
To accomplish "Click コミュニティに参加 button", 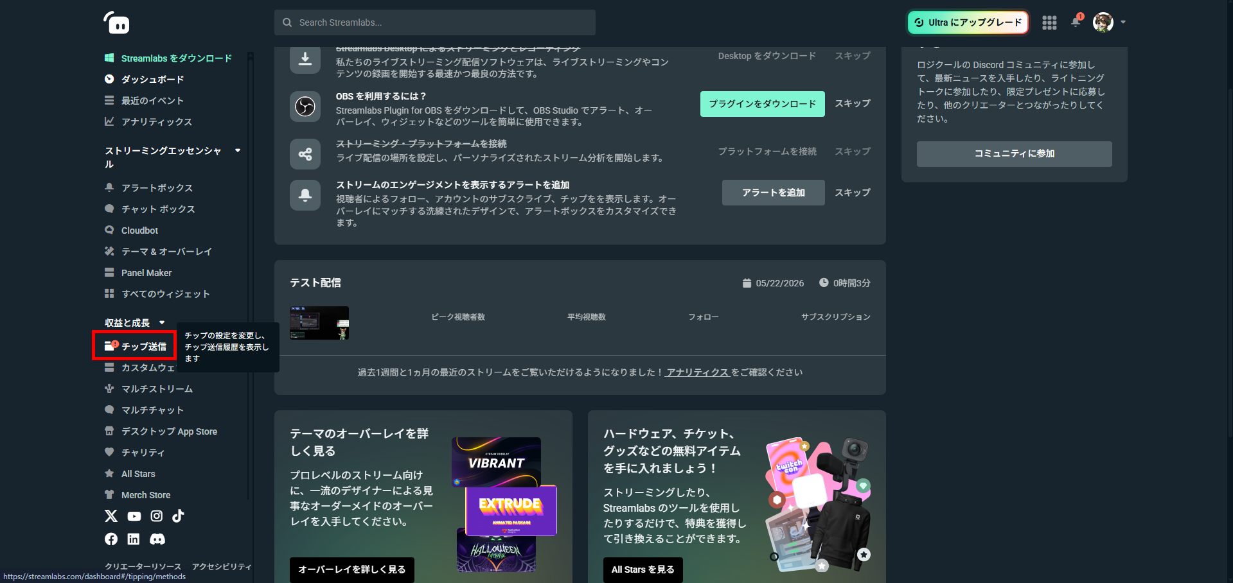I will pyautogui.click(x=1015, y=154).
